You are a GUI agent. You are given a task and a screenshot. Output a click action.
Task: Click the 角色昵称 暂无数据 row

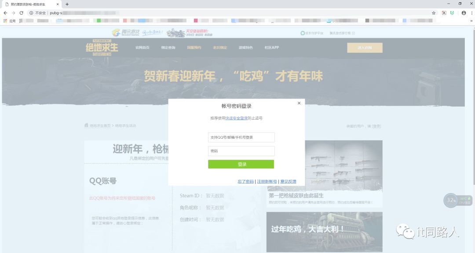tap(202, 208)
